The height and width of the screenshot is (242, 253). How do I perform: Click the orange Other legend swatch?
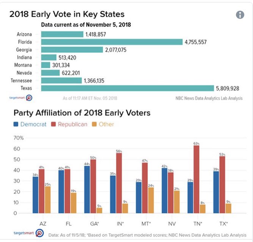(x=94, y=124)
